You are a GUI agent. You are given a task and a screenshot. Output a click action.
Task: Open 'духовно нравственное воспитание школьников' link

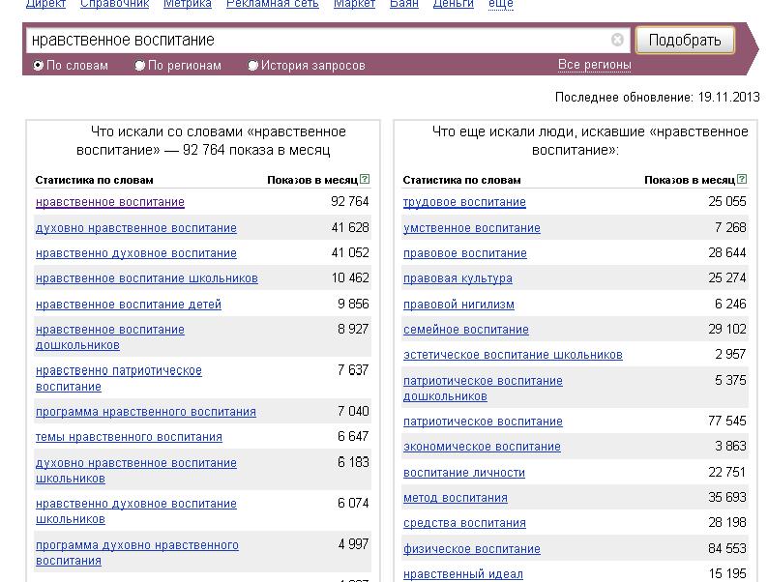click(x=136, y=471)
